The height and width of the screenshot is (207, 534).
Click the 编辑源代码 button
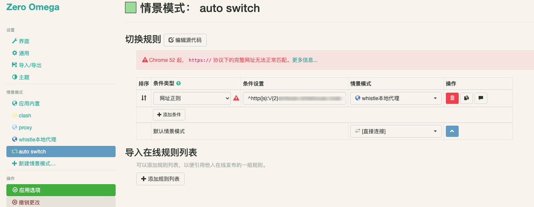[x=185, y=40]
